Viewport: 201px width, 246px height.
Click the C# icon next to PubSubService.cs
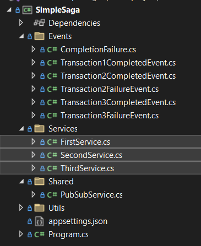(x=52, y=195)
